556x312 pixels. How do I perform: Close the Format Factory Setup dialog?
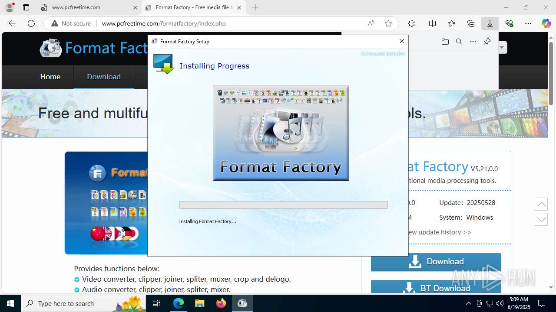pos(402,42)
